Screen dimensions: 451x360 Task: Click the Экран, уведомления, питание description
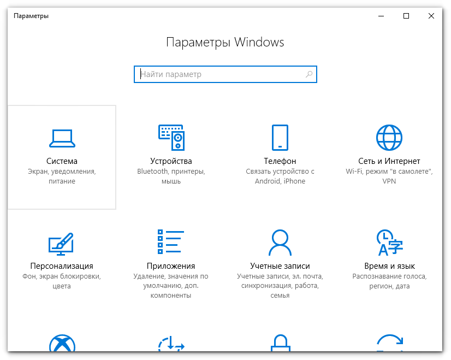pyautogui.click(x=62, y=176)
